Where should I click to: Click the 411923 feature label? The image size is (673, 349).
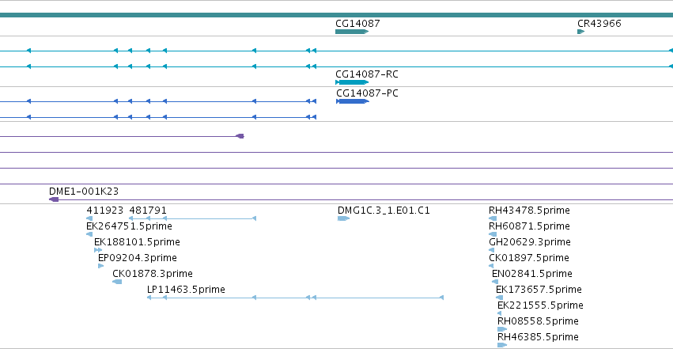pyautogui.click(x=104, y=211)
